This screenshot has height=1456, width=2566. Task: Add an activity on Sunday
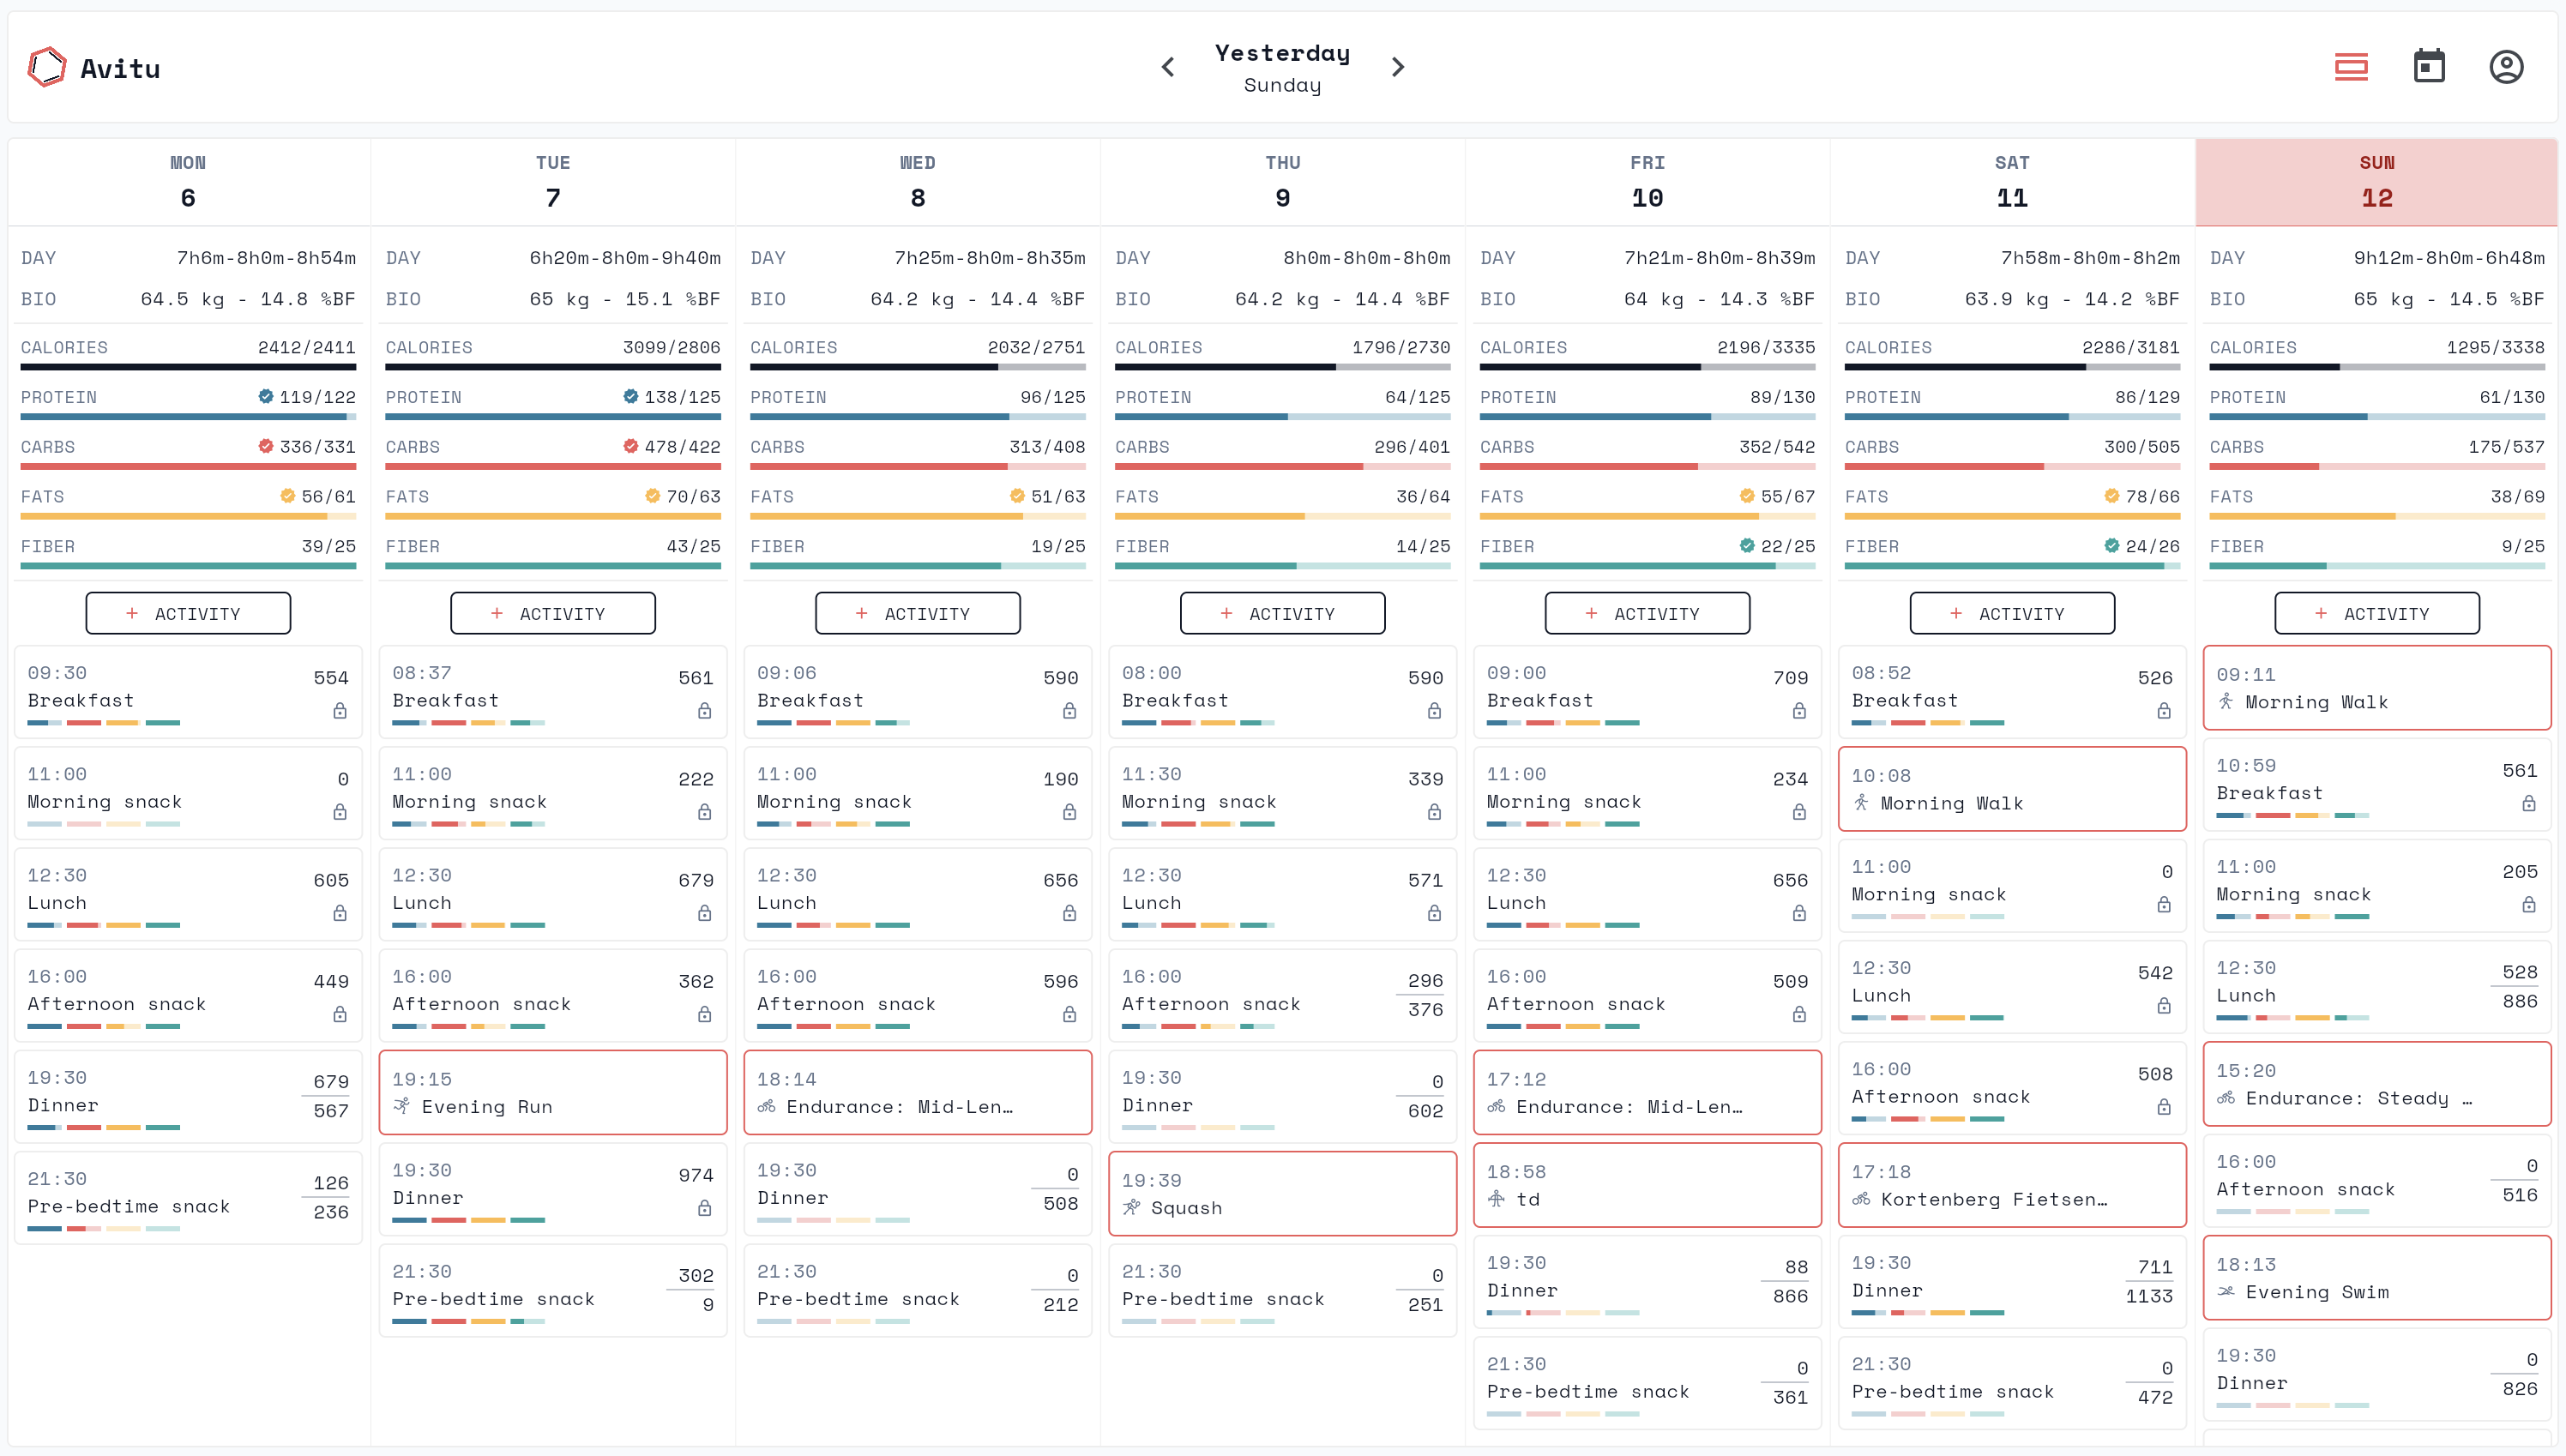coord(2377,613)
